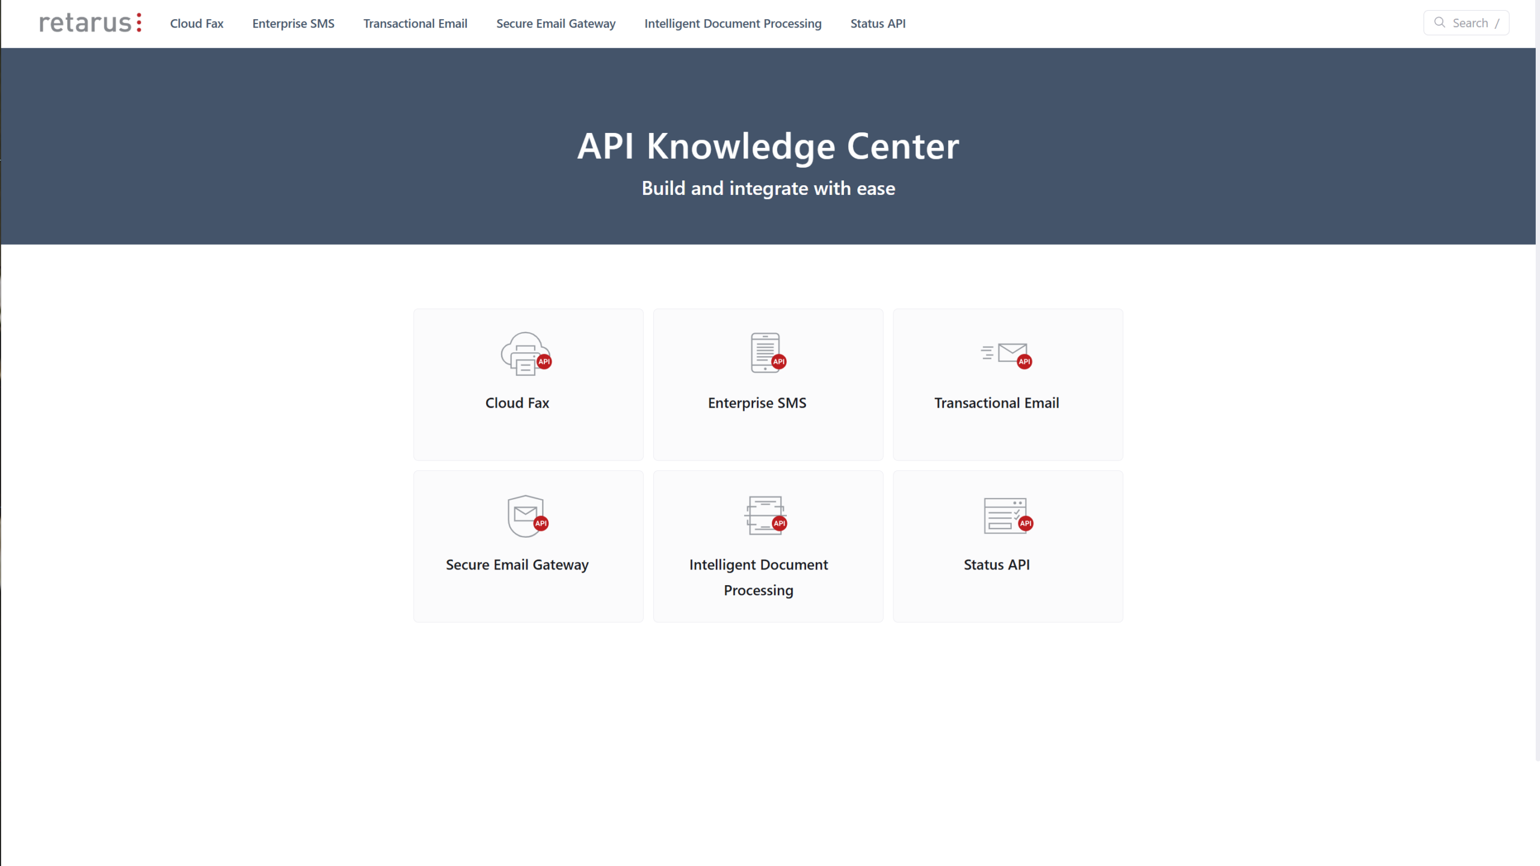
Task: Open the Secure Email Gateway card title
Action: tap(517, 565)
